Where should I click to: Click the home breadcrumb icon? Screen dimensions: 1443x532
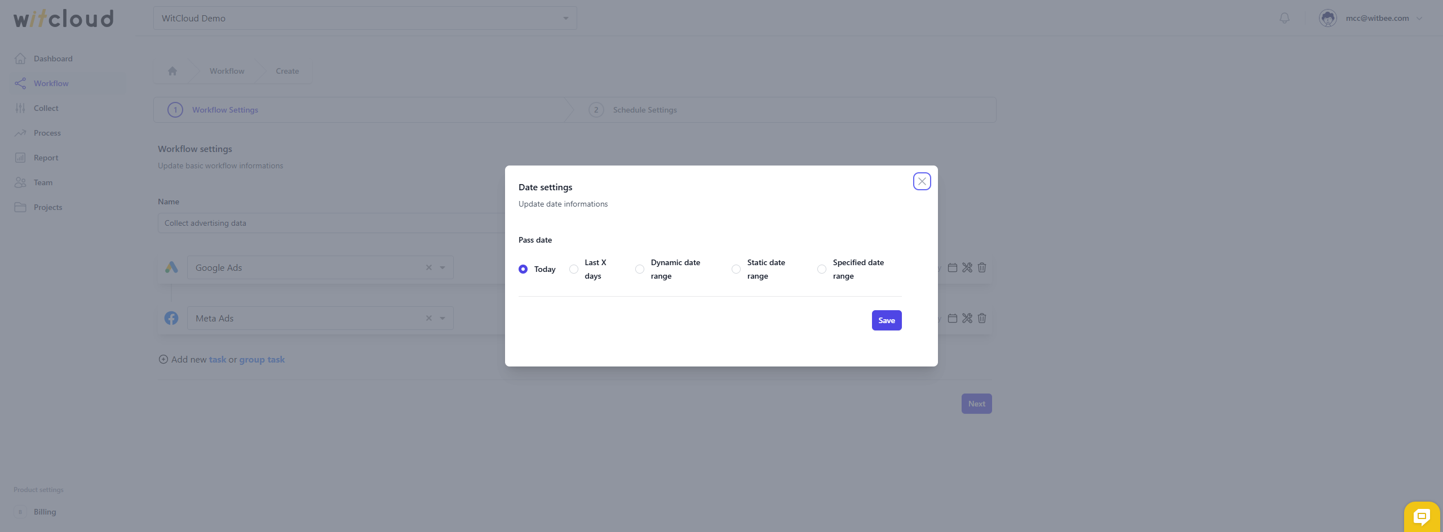coord(172,71)
